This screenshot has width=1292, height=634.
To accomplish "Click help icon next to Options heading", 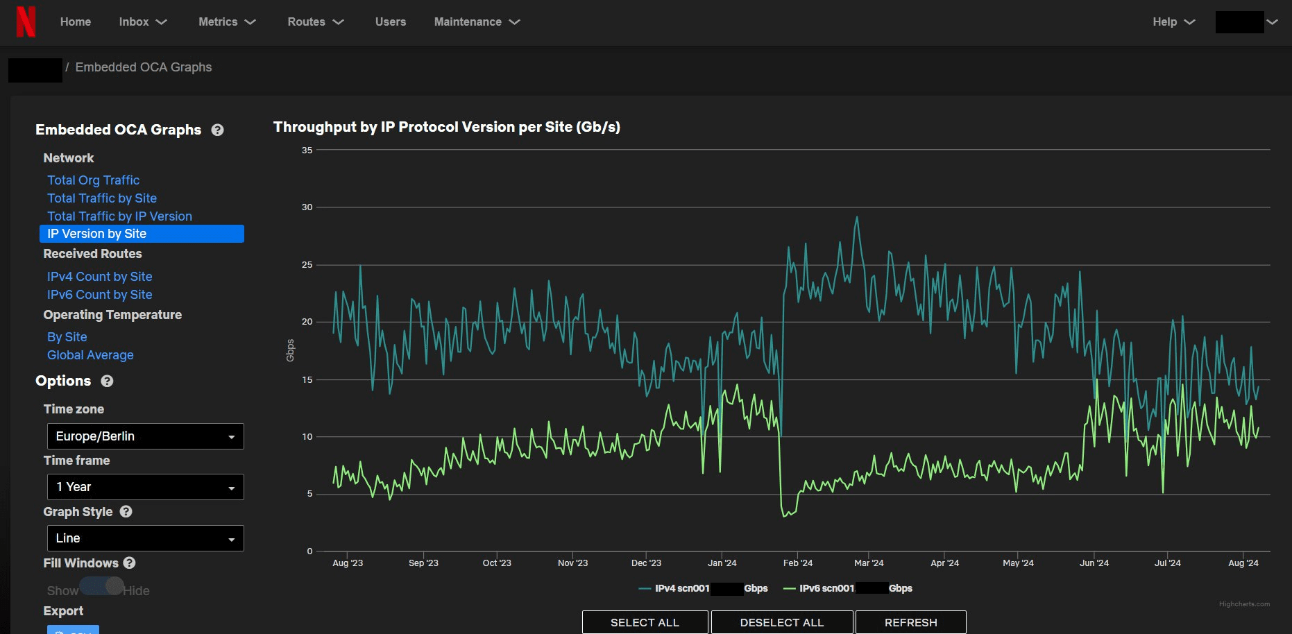I will coord(107,381).
